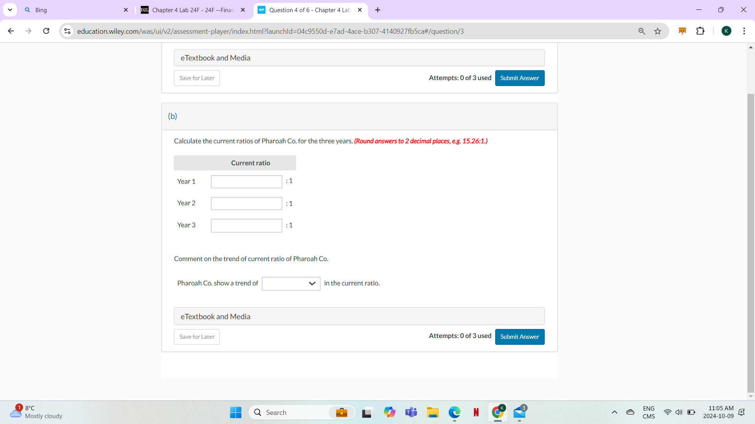Expand the eTextbook and Media section
Viewport: 755px width, 424px height.
pyautogui.click(x=359, y=316)
